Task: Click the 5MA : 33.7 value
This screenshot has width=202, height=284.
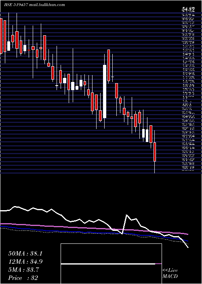Action: pyautogui.click(x=23, y=270)
